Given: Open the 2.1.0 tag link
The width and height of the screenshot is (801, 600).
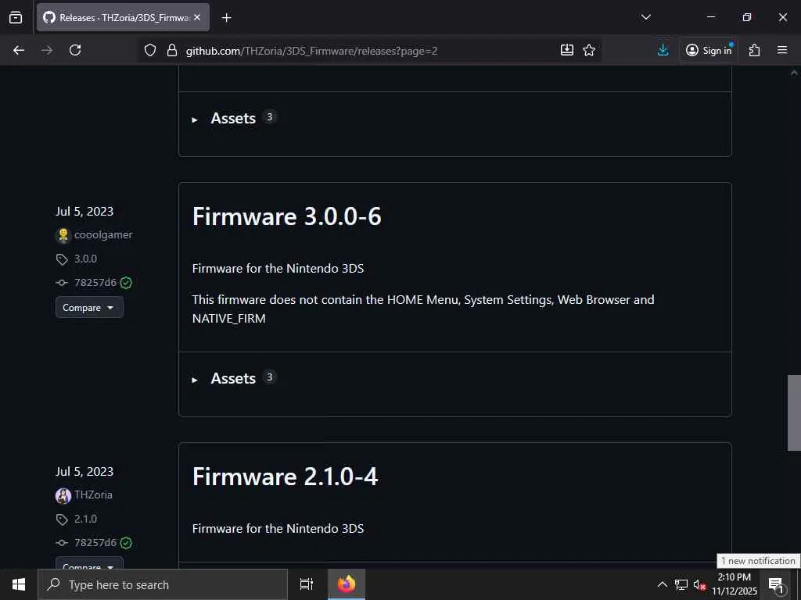Looking at the screenshot, I should point(86,519).
